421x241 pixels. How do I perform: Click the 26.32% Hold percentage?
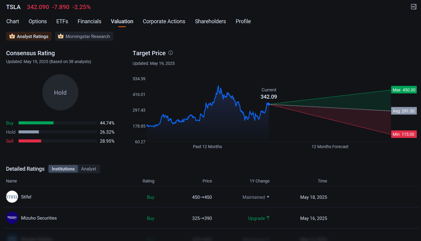pos(107,132)
